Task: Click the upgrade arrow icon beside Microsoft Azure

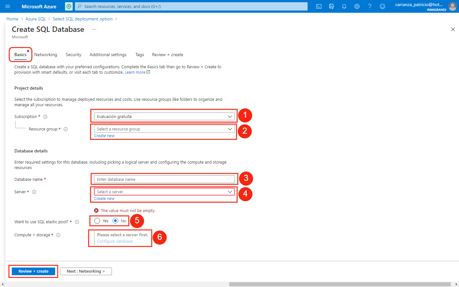Action: 69,6
